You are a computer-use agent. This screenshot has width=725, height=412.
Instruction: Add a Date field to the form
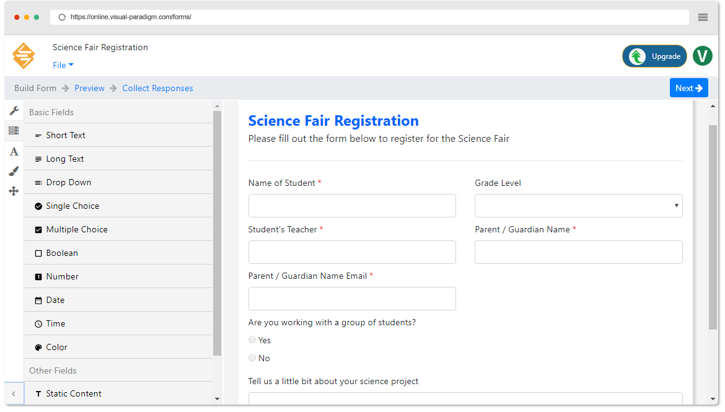(56, 300)
